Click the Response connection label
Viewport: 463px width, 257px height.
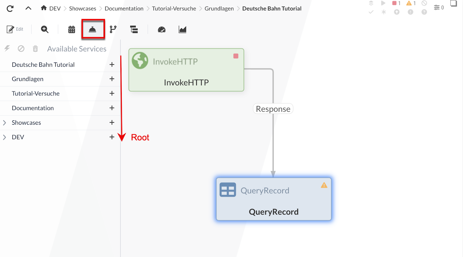(x=273, y=109)
